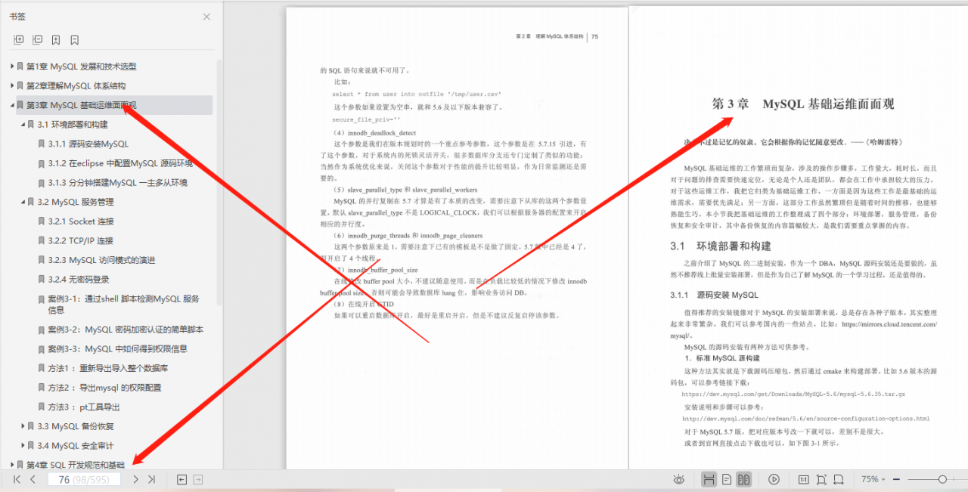Image resolution: width=968 pixels, height=492 pixels.
Task: Open bookmark 3.2.4 无密码登录
Action: pos(79,280)
